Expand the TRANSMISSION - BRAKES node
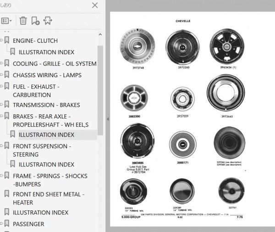 coord(1,105)
